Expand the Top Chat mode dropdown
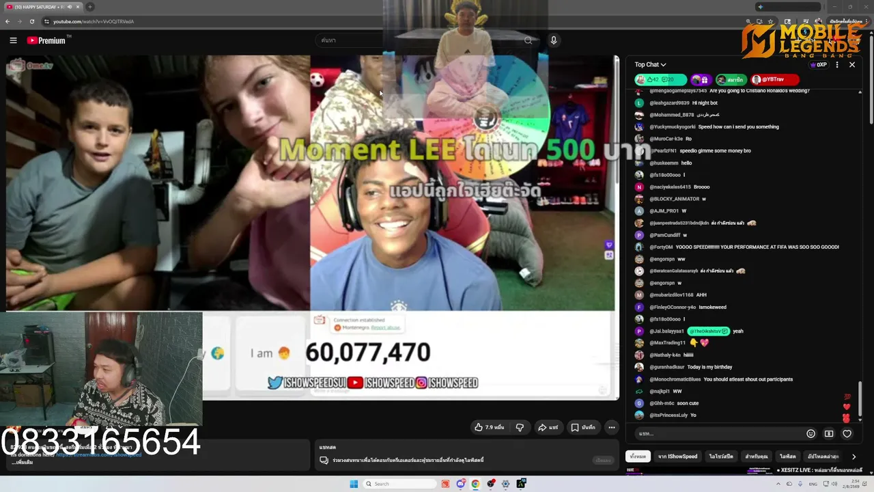Image resolution: width=874 pixels, height=492 pixels. click(650, 64)
